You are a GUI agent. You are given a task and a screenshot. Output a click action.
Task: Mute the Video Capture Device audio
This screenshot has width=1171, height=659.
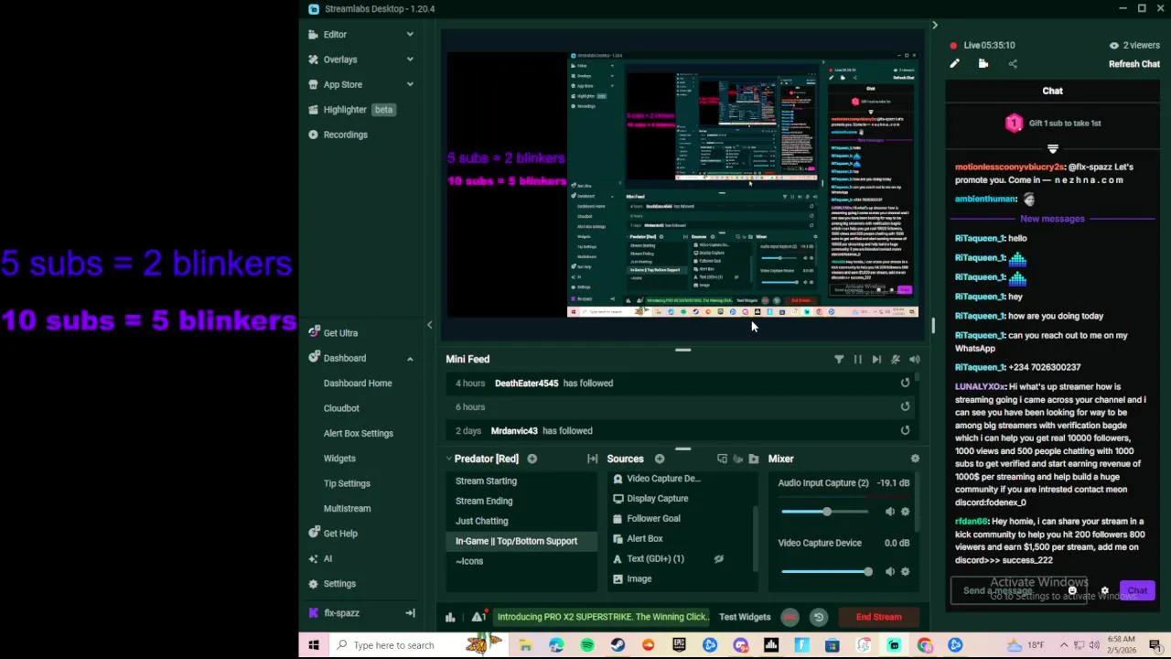(x=889, y=572)
